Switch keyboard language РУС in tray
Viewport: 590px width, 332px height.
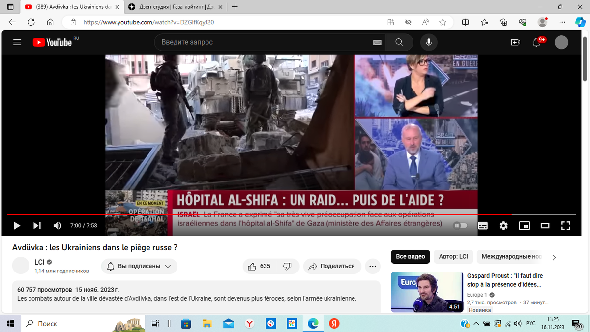coord(531,323)
